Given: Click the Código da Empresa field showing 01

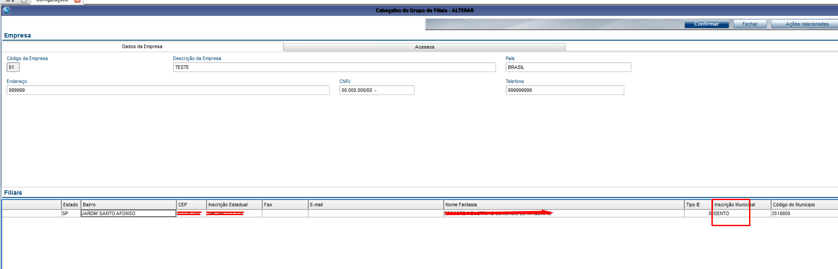Looking at the screenshot, I should click(x=13, y=67).
